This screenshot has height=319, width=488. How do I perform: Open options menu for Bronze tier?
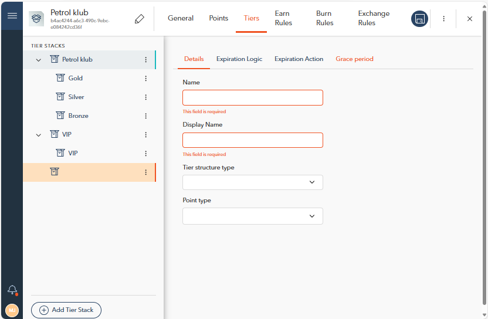(145, 116)
